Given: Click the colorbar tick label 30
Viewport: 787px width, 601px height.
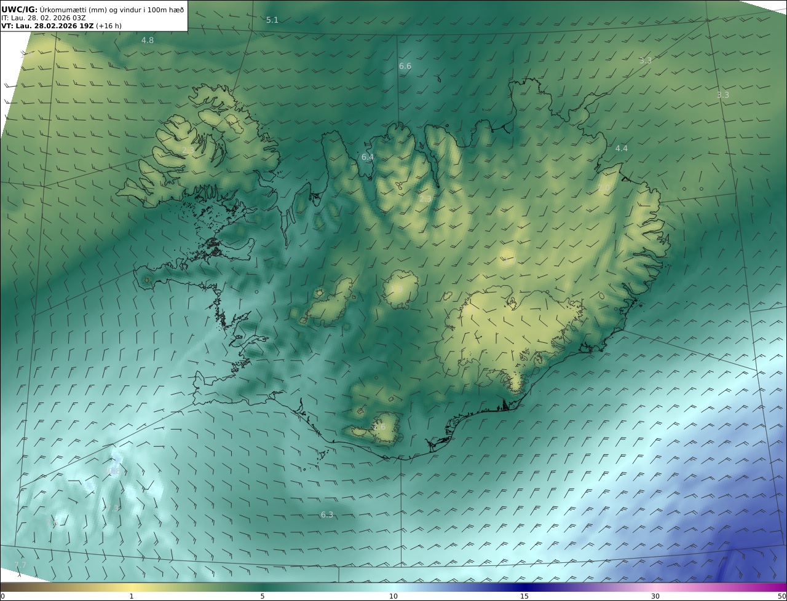Looking at the screenshot, I should tap(655, 596).
